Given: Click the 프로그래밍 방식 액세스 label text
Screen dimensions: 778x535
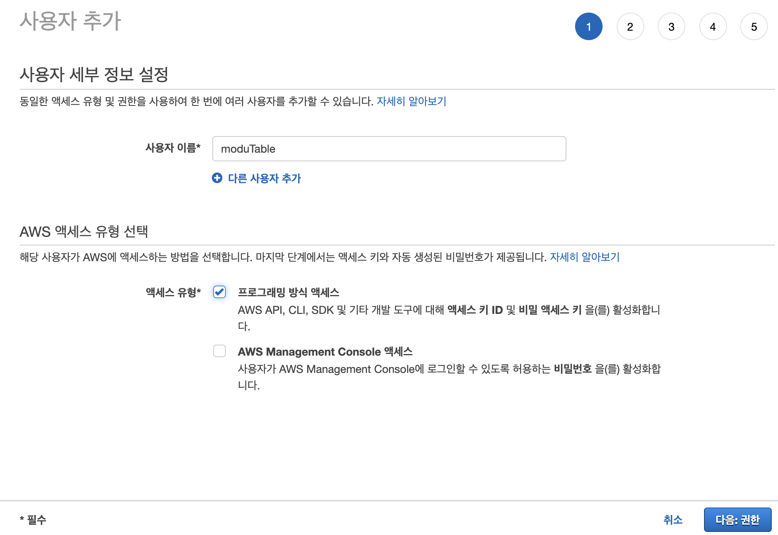Looking at the screenshot, I should click(288, 292).
